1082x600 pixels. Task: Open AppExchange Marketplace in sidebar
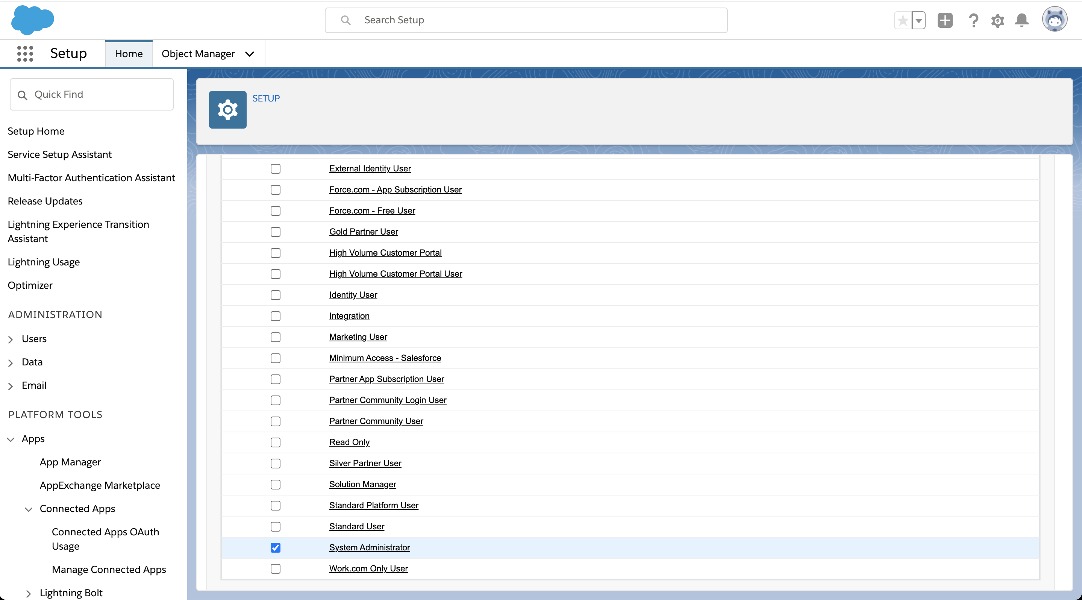pos(100,485)
